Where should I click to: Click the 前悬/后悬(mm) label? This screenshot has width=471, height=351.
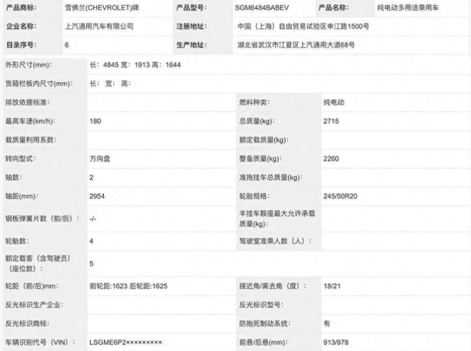pos(263,342)
